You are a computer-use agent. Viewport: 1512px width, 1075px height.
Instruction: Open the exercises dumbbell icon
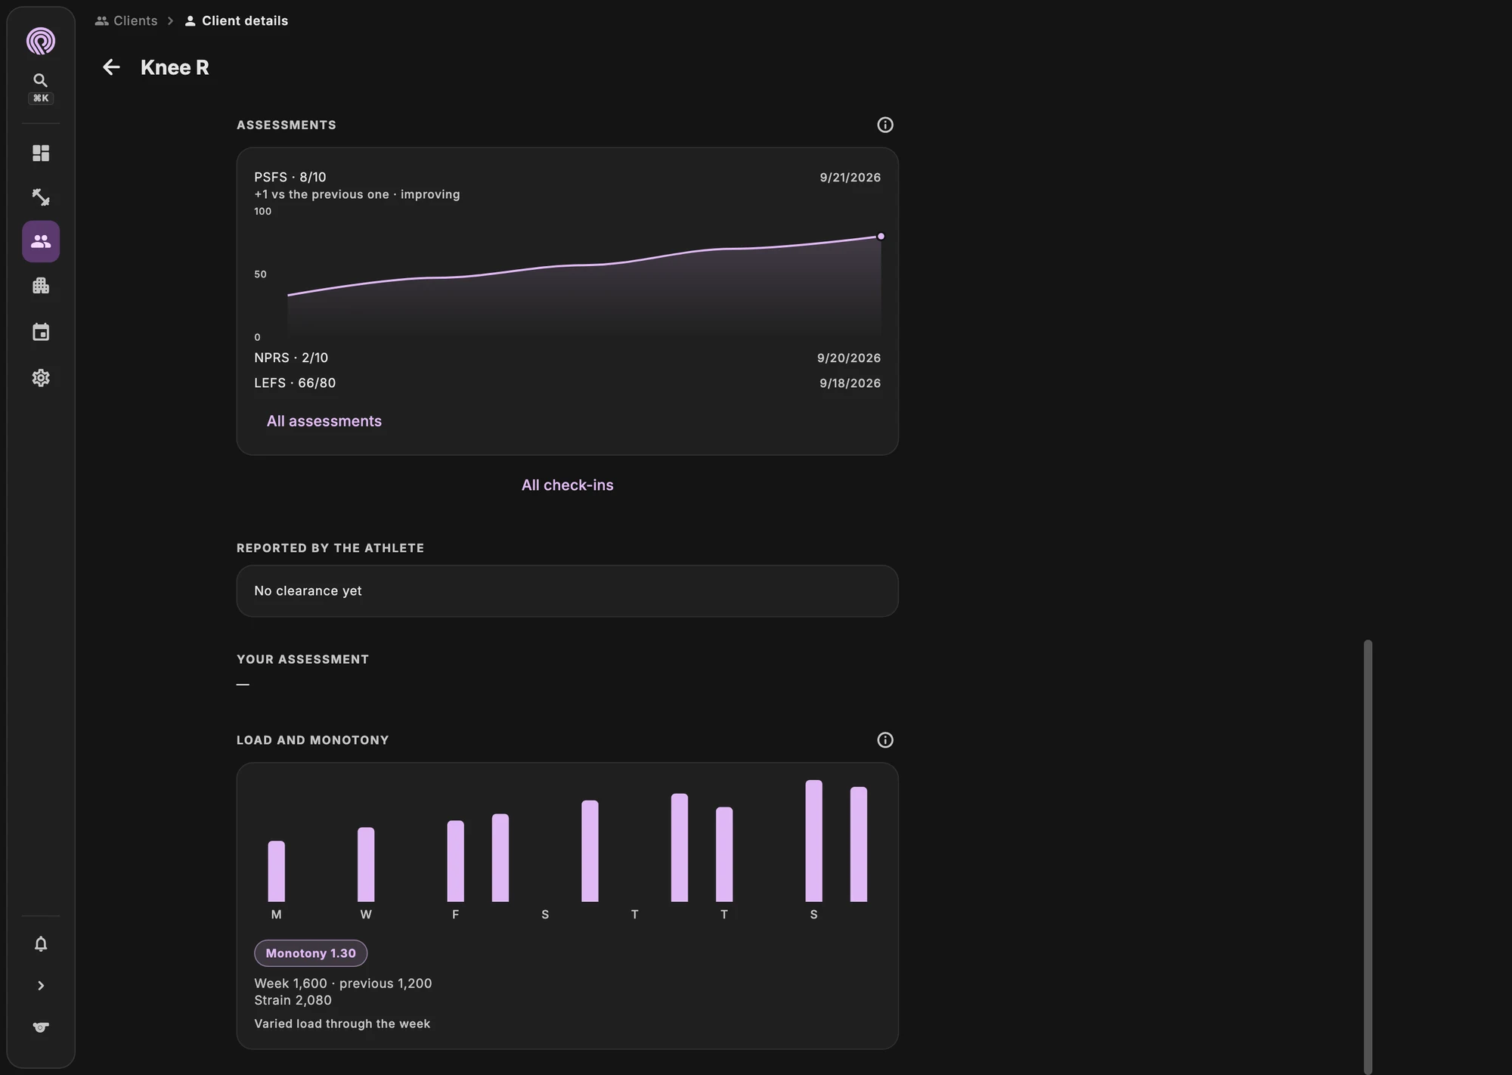coord(41,197)
